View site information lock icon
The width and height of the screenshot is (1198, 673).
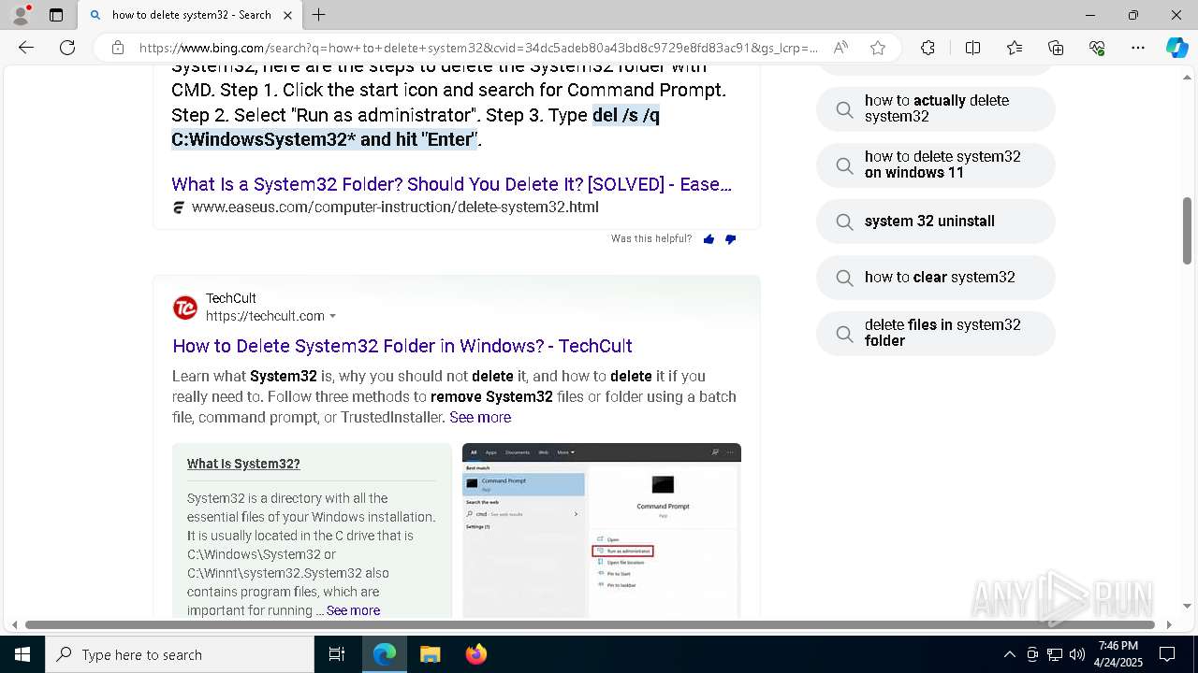point(118,48)
